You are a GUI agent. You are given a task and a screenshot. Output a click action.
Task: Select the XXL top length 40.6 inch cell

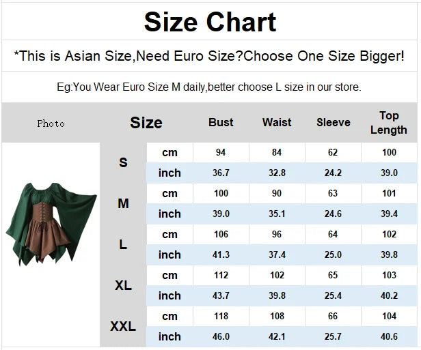(x=389, y=336)
